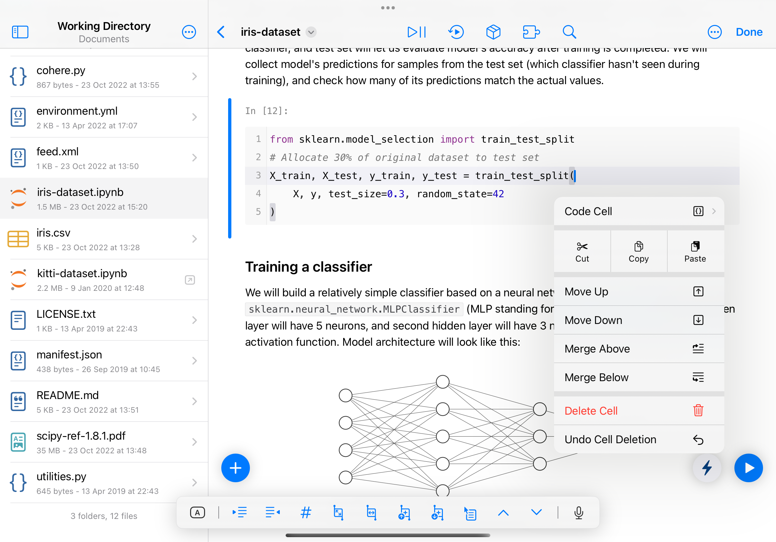Click the indent lines icon in keyboard bar
This screenshot has height=542, width=776.
pyautogui.click(x=239, y=513)
